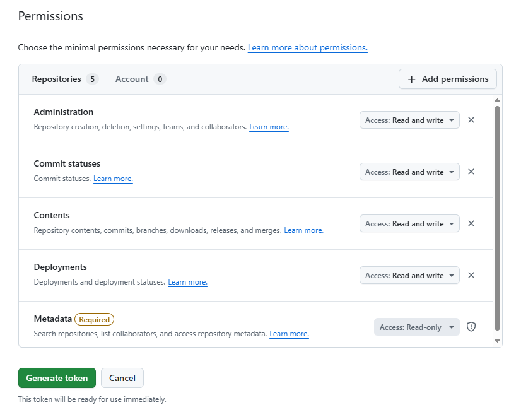Open the Deployments access dropdown
521x417 pixels.
pyautogui.click(x=409, y=275)
